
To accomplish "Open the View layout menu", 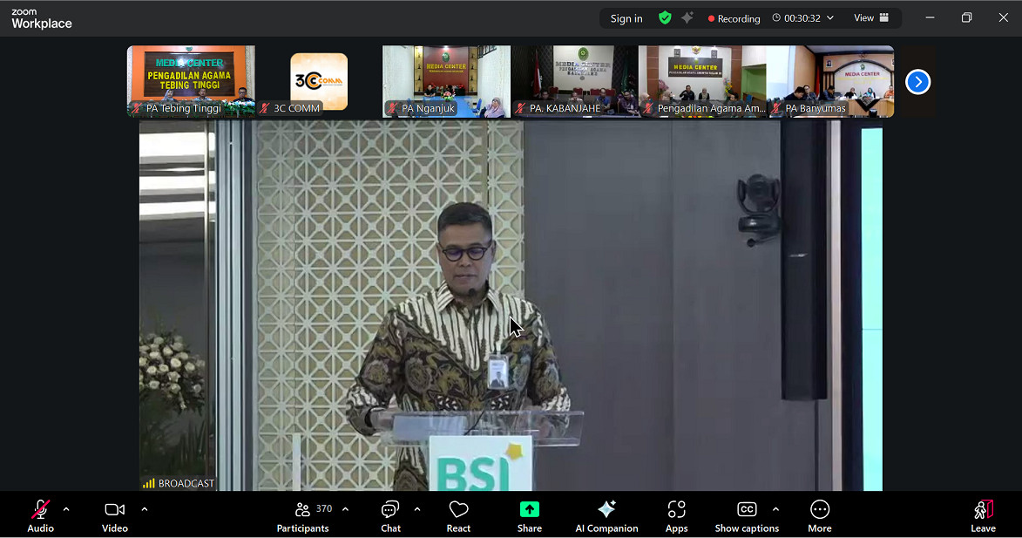I will (x=871, y=18).
